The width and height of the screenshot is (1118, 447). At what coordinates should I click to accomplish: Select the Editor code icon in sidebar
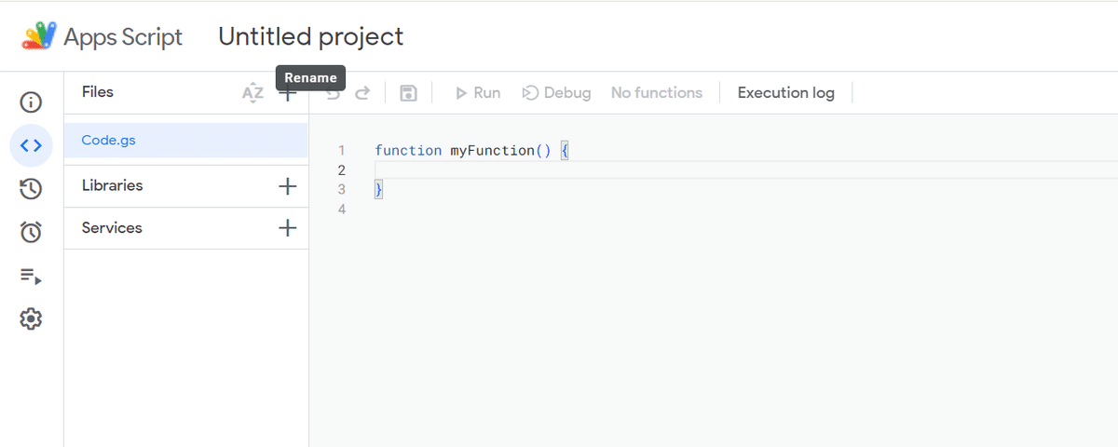pyautogui.click(x=31, y=145)
